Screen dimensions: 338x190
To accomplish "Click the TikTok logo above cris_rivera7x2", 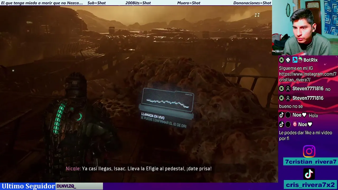I will [309, 174].
